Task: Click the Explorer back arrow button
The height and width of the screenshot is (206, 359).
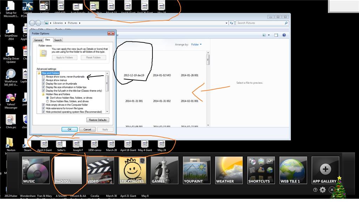Action: pos(32,23)
